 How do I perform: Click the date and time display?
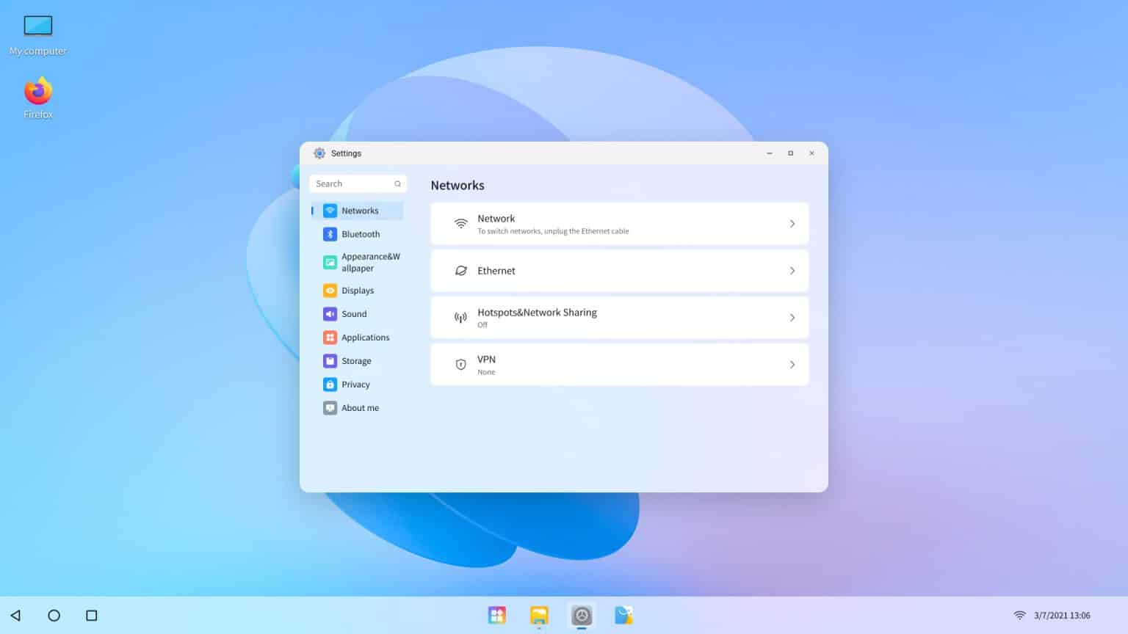(1060, 615)
